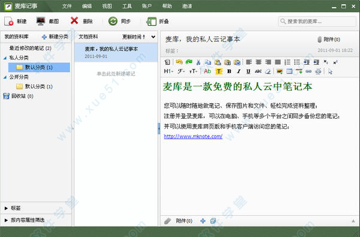This screenshot has width=360, height=237.
Task: Choose yellow text highlight color swatch
Action: coord(219,71)
